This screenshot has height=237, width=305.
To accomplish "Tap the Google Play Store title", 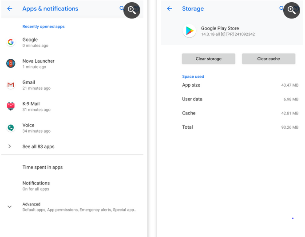I will click(220, 28).
